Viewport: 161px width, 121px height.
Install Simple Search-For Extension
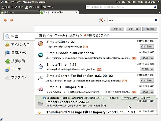point(147,80)
